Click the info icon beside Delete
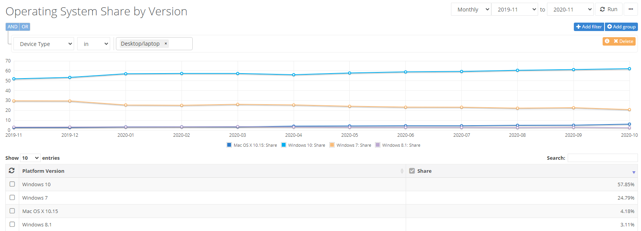This screenshot has width=641, height=231. coord(607,41)
